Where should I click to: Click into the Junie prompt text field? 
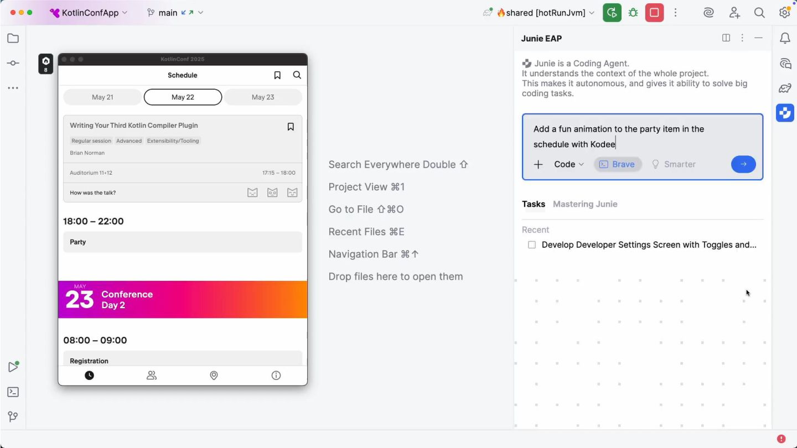pos(642,137)
